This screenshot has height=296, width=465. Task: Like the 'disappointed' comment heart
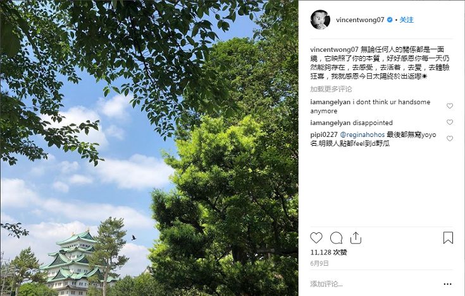pos(450,122)
